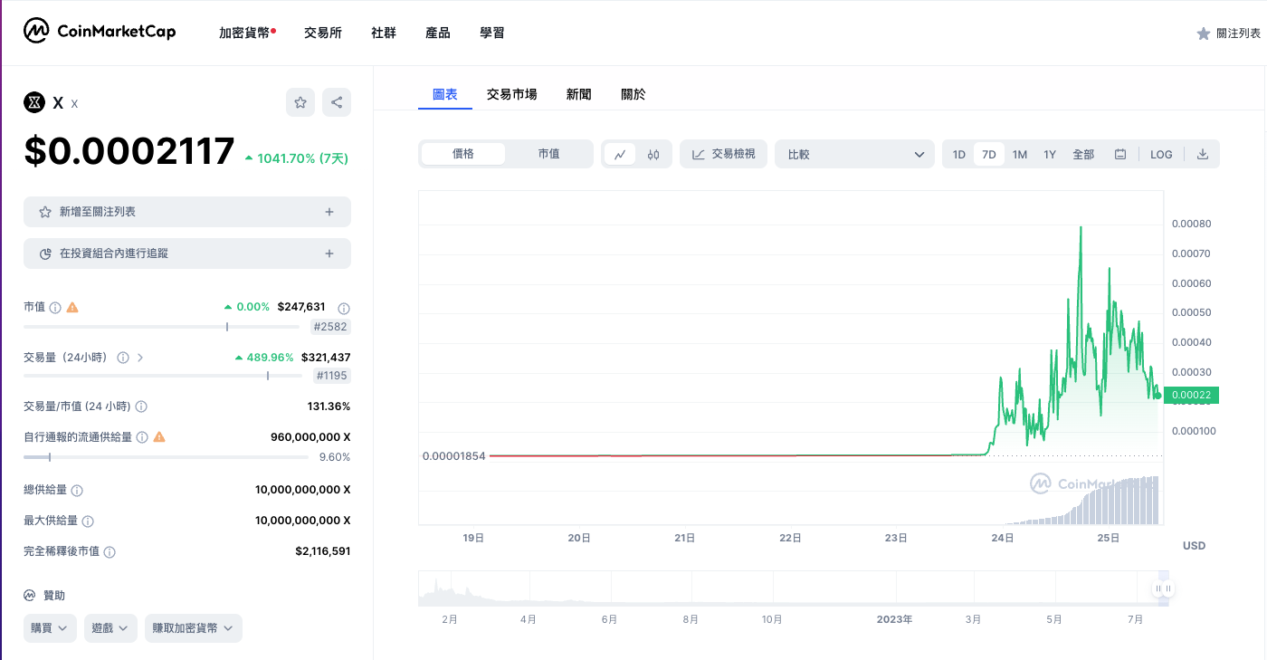
Task: Select the candlestick chart icon
Action: pyautogui.click(x=653, y=154)
